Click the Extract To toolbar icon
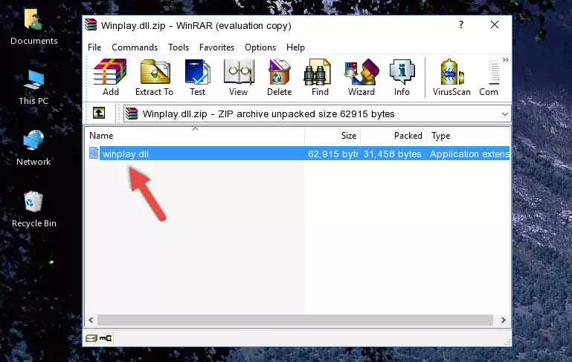 154,77
